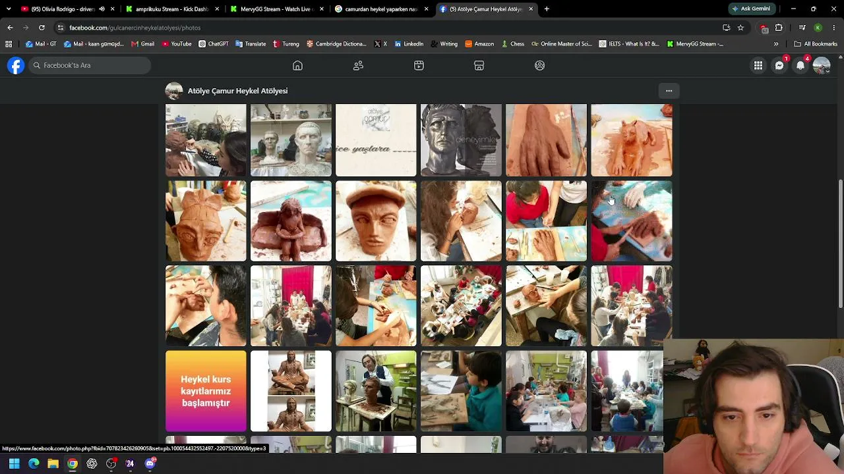Open the flat-cap clay head photo
This screenshot has height=474, width=844.
click(x=376, y=221)
